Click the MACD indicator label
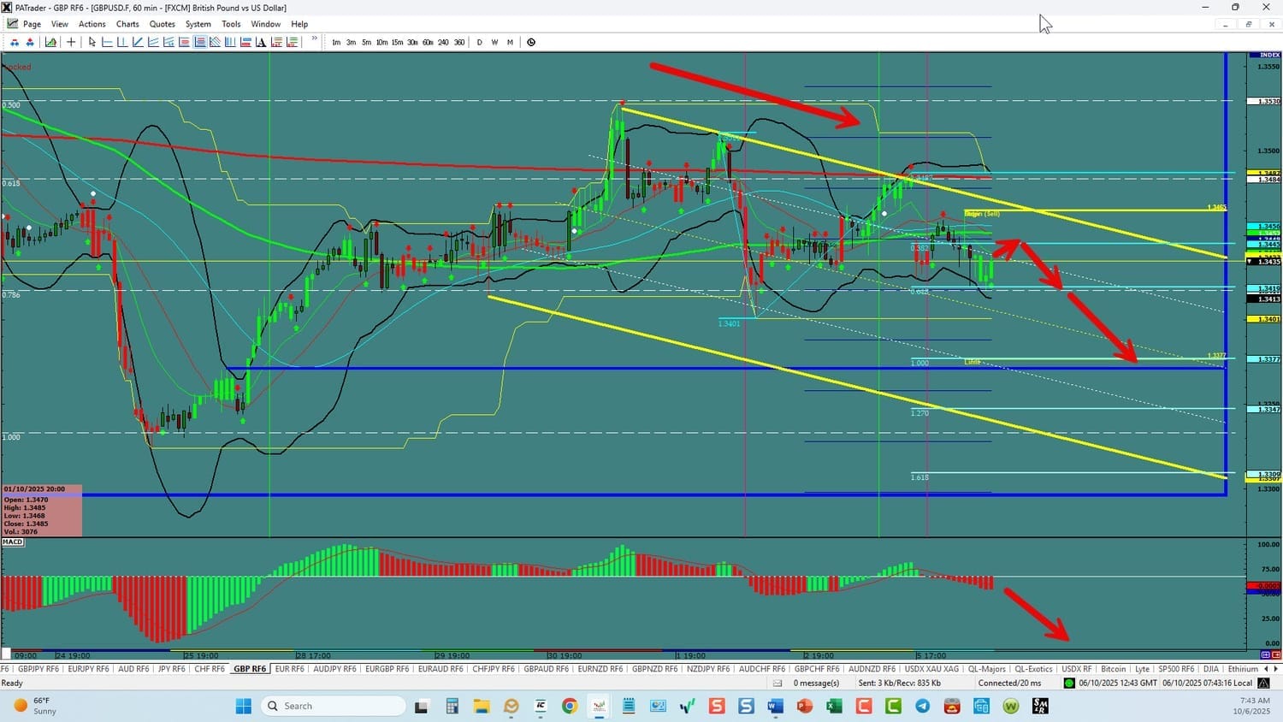This screenshot has height=722, width=1283. tap(13, 542)
